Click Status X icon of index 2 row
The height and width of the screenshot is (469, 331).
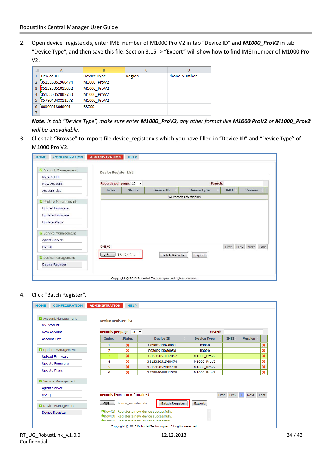click(128, 351)
